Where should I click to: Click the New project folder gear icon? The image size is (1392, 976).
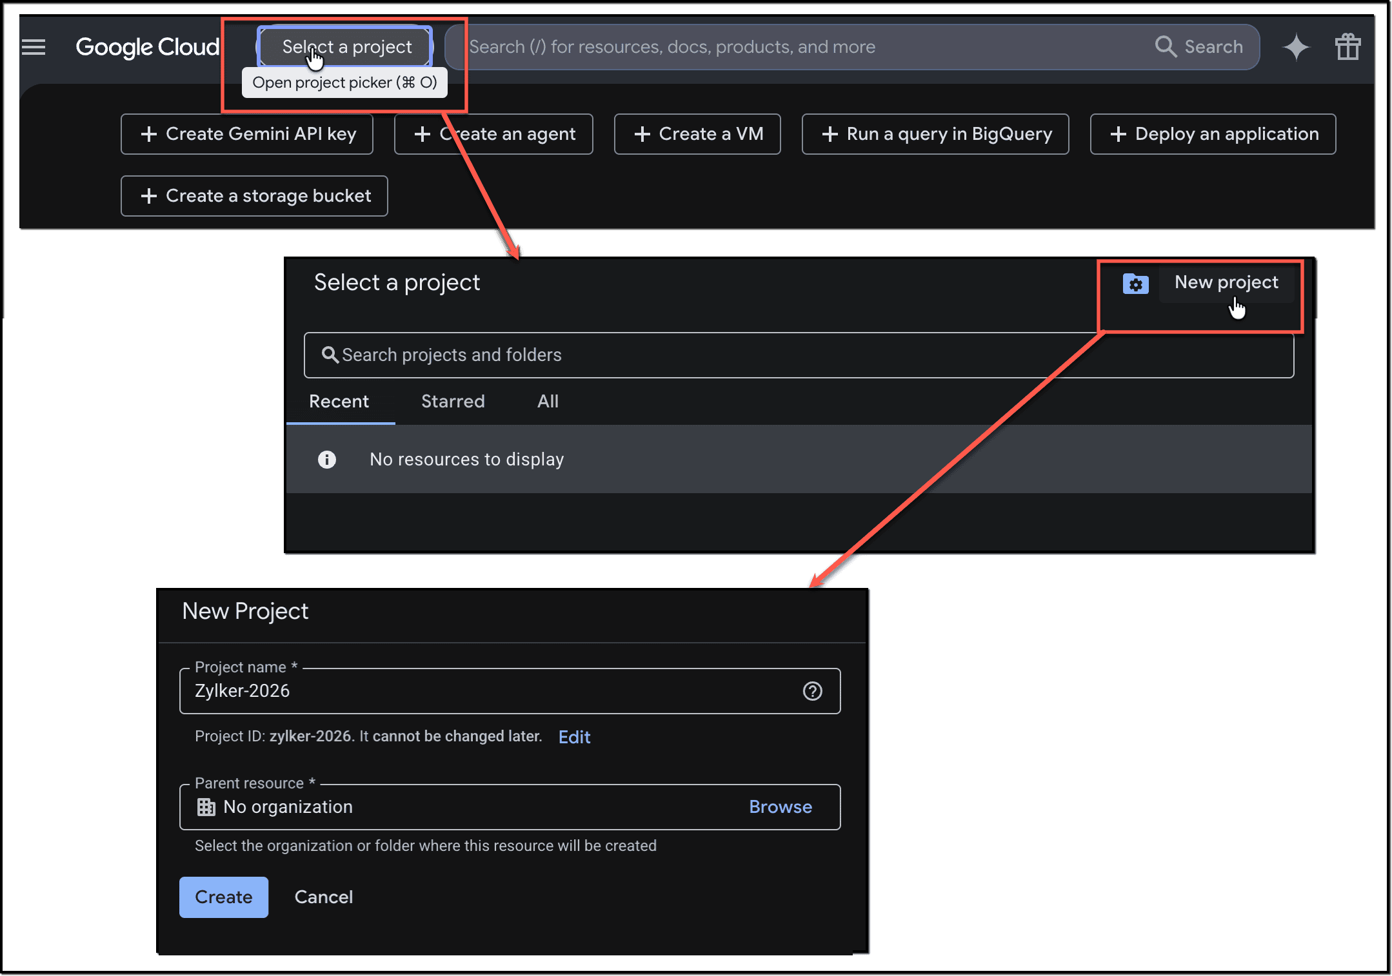tap(1136, 284)
